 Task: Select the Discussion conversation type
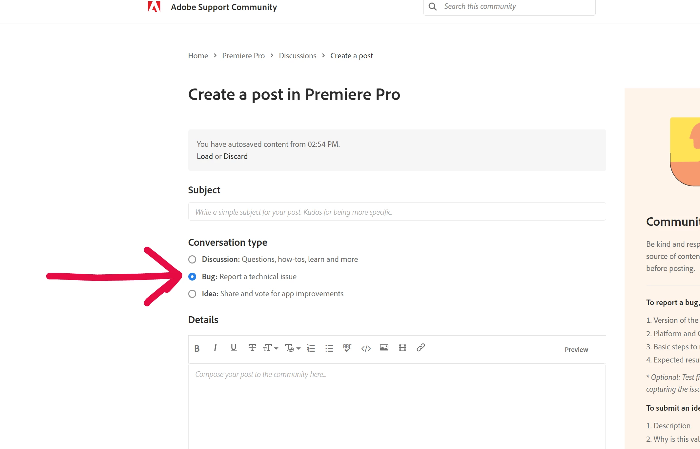[192, 260]
